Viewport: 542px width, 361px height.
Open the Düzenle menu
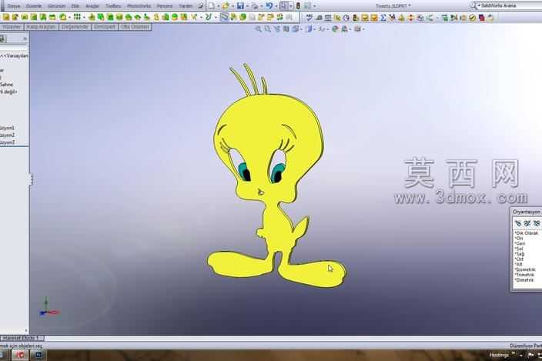(34, 6)
